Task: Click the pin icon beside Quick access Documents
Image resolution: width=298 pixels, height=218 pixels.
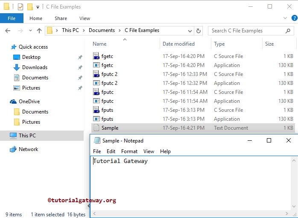Action: point(80,78)
